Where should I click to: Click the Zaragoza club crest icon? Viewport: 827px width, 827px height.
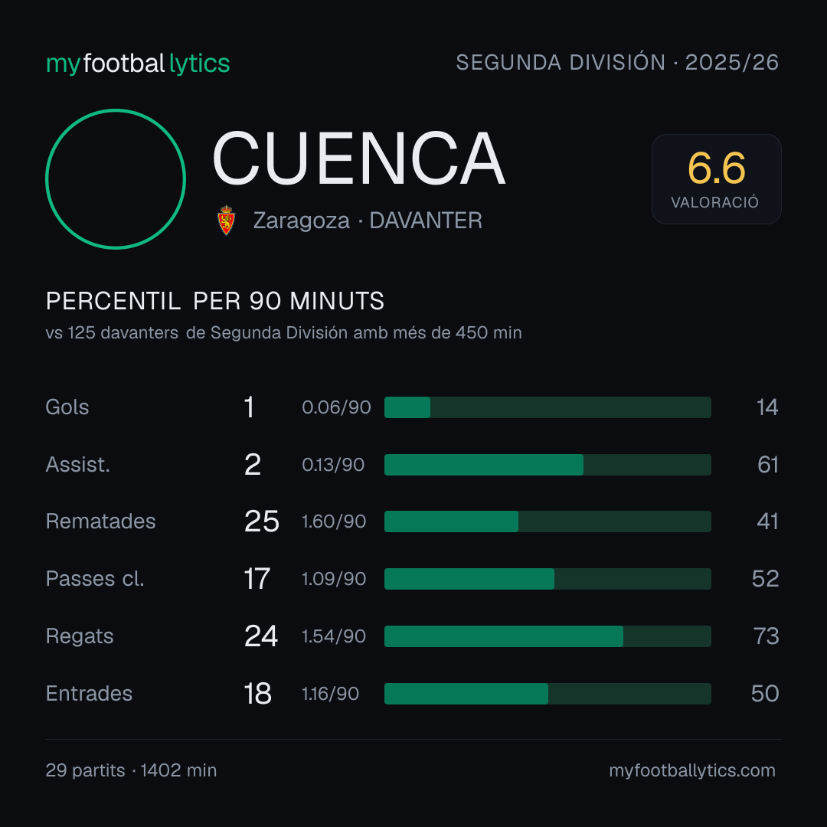(226, 221)
